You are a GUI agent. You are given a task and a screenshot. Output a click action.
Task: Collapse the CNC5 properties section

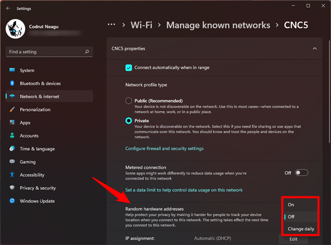point(315,49)
